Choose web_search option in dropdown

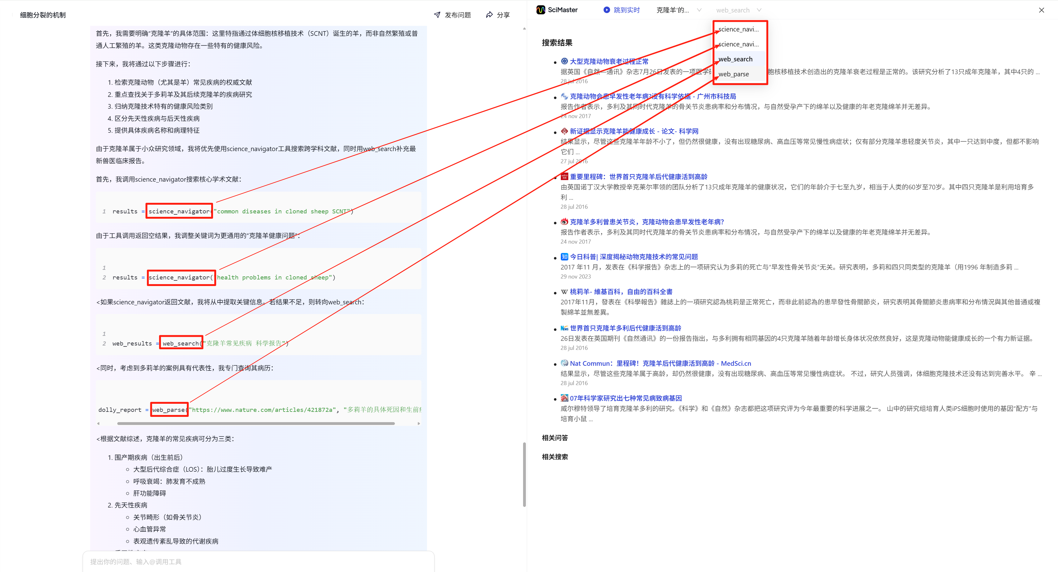pyautogui.click(x=735, y=59)
